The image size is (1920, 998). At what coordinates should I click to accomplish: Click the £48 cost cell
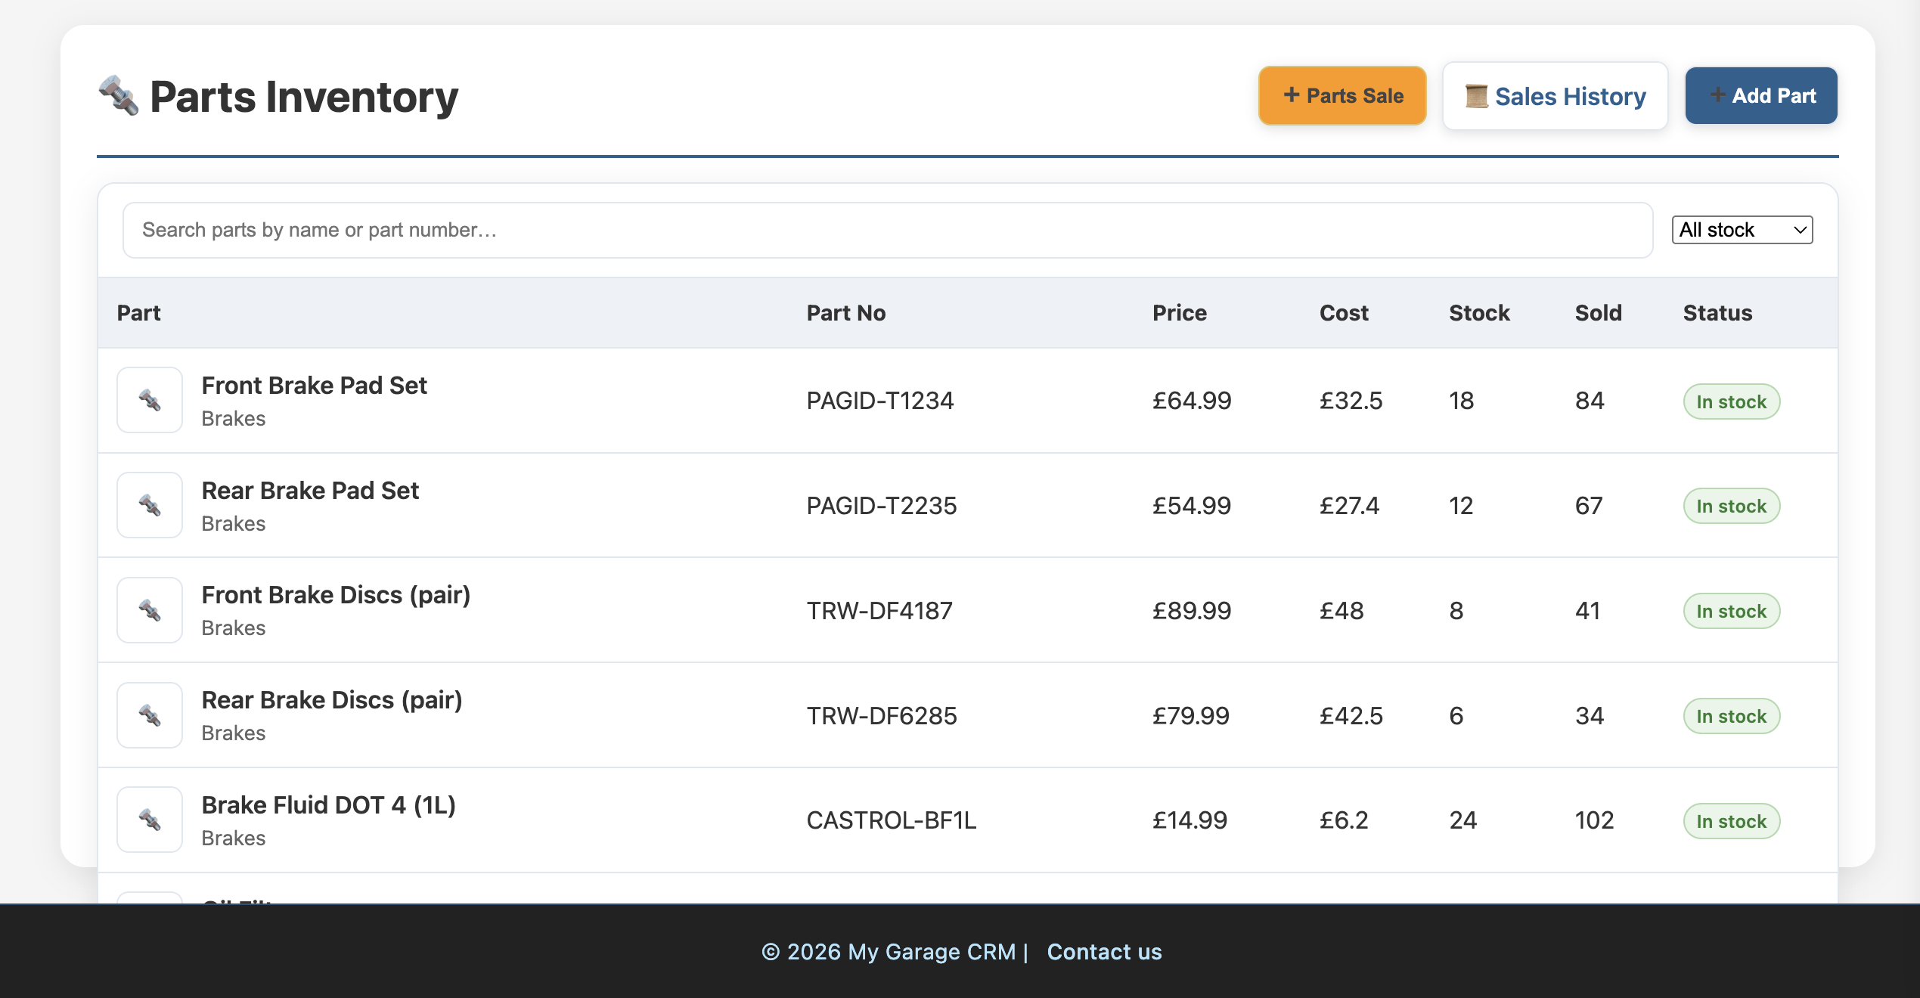pos(1342,611)
